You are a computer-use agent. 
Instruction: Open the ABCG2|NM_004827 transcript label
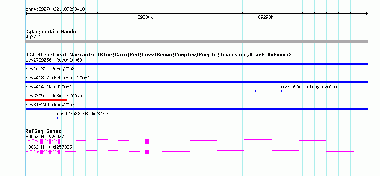pyautogui.click(x=45, y=136)
